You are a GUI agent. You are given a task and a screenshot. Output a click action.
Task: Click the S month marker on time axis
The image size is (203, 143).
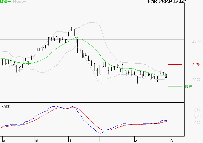point(172,141)
